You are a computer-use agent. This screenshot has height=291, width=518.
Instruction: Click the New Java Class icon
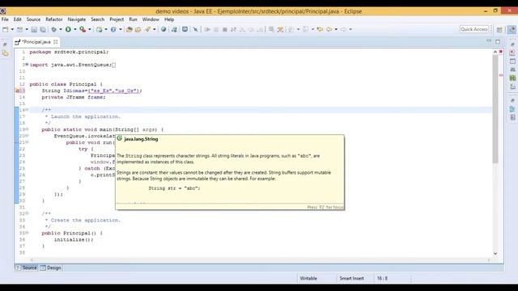[113, 29]
